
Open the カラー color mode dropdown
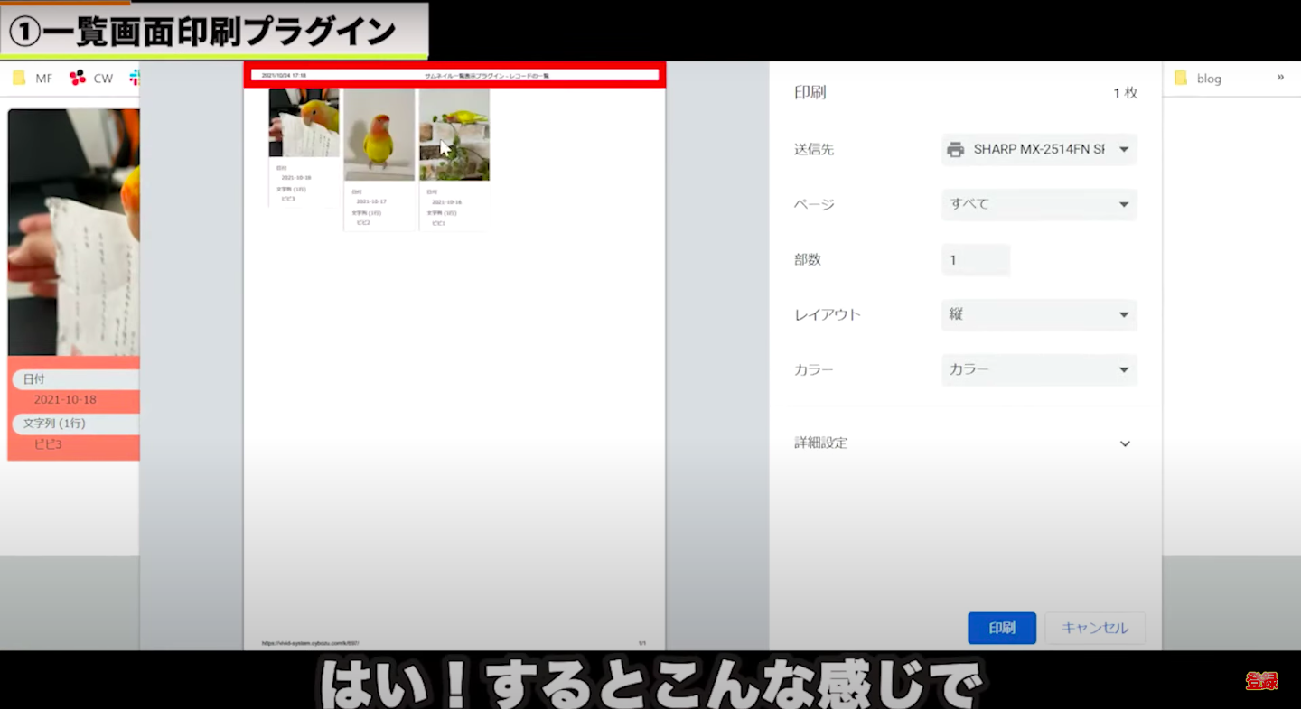pyautogui.click(x=1038, y=370)
